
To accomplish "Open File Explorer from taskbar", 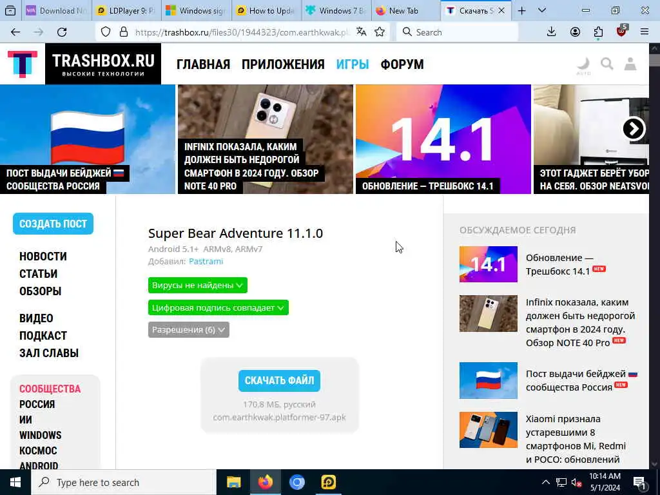I will click(233, 482).
